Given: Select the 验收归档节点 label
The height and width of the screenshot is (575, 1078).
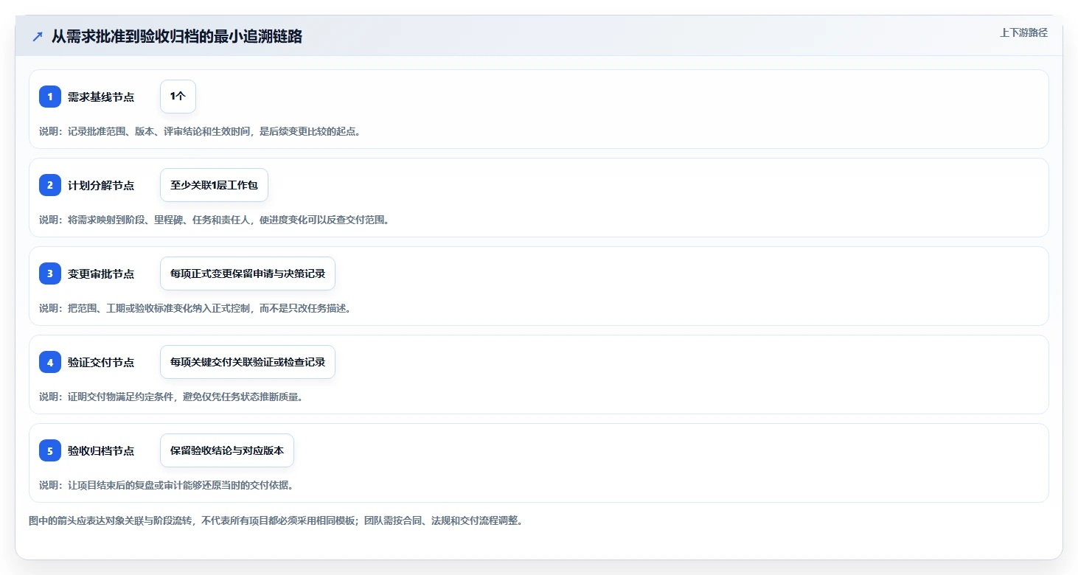Looking at the screenshot, I should coord(101,451).
